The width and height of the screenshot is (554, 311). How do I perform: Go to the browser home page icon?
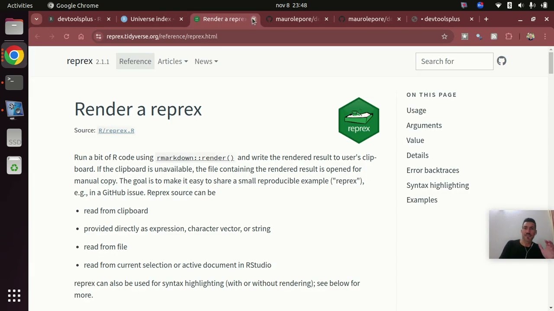(x=81, y=36)
